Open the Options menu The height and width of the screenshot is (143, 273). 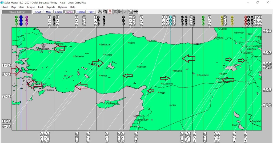(x=62, y=7)
